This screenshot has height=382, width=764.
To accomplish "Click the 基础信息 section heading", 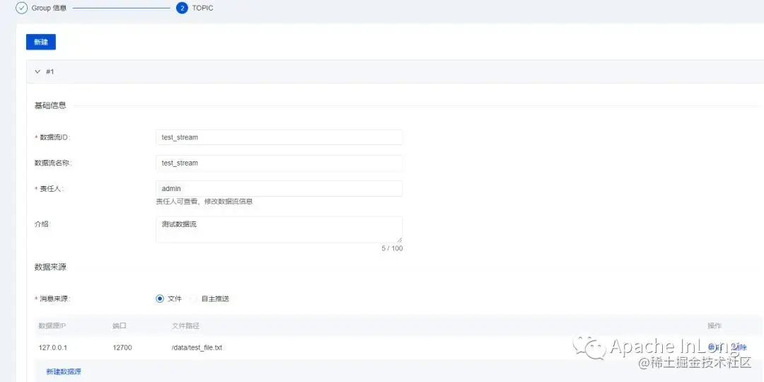I will [50, 105].
